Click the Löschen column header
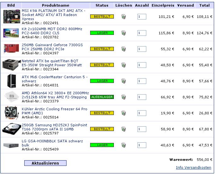 124,5
